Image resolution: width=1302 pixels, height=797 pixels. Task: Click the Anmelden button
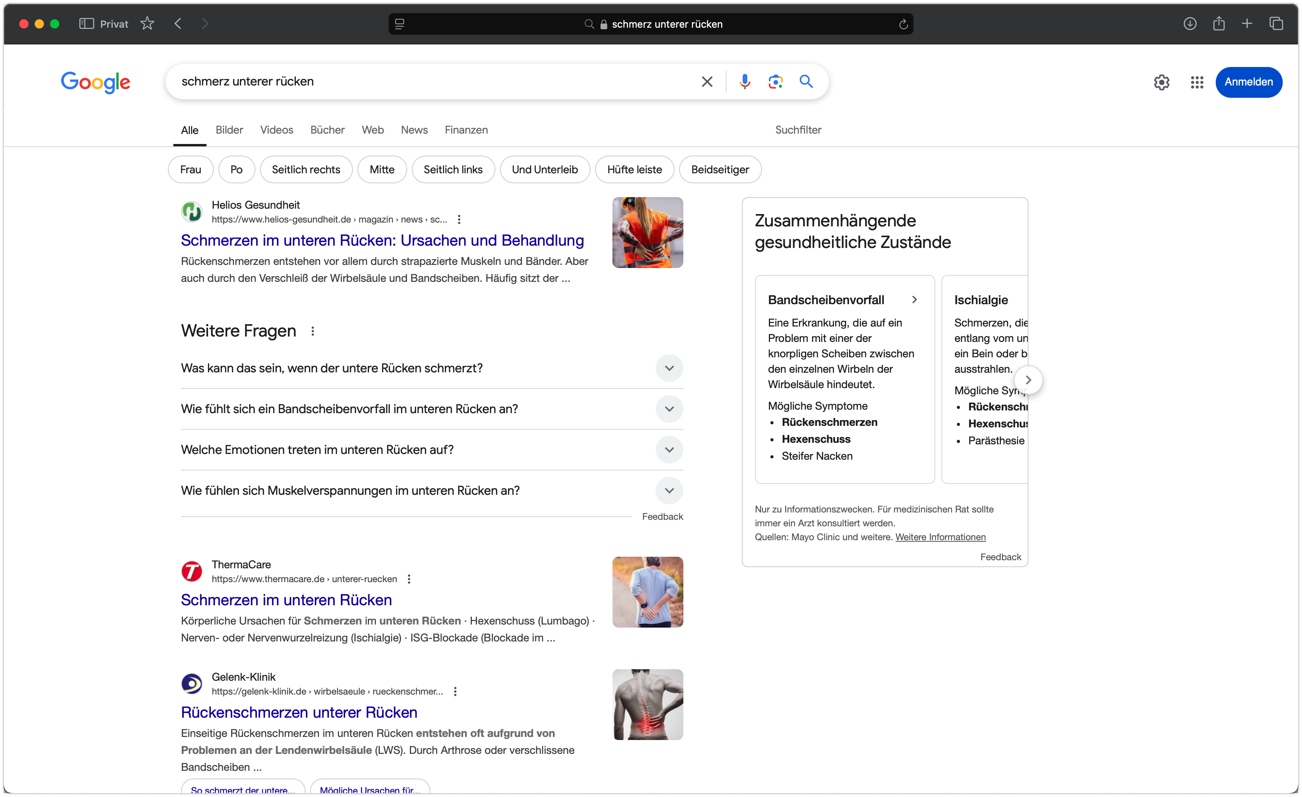[x=1248, y=82]
